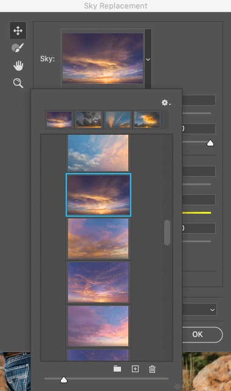Click the yellow temperature slider track
The image size is (231, 391).
[196, 212]
